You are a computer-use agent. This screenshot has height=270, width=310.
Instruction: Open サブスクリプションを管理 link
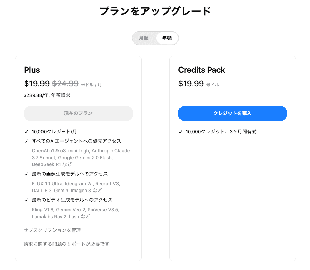(52, 230)
